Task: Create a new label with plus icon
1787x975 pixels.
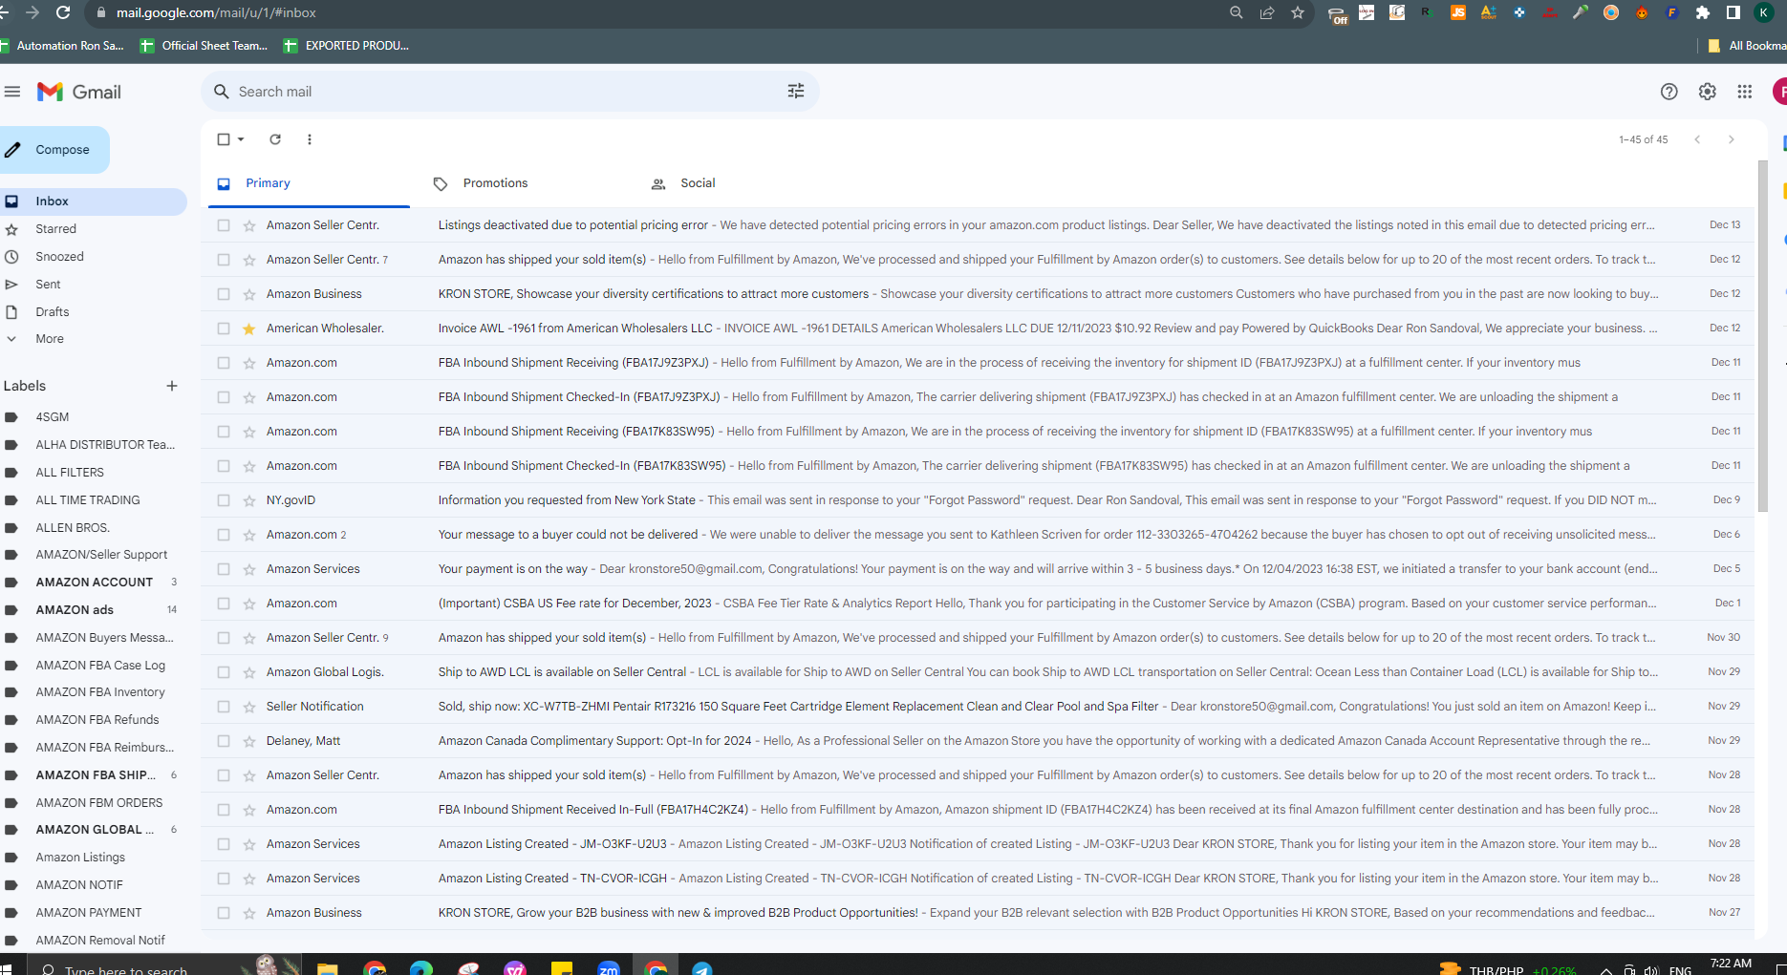Action: coord(172,386)
